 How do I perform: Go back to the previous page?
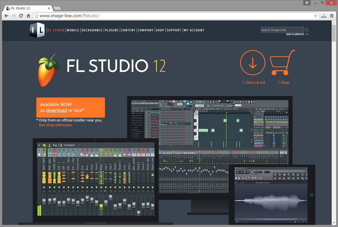6,16
